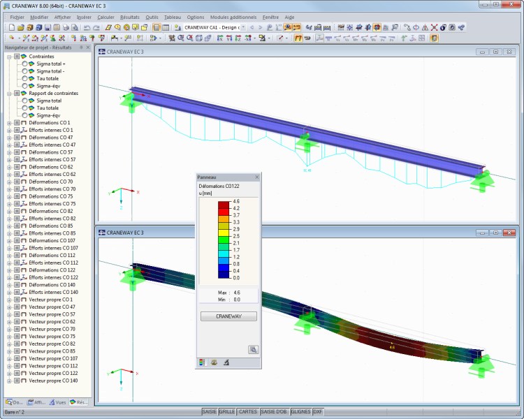The height and width of the screenshot is (419, 524).
Task: Show torsional moment Mt diagram
Action: click(356, 38)
